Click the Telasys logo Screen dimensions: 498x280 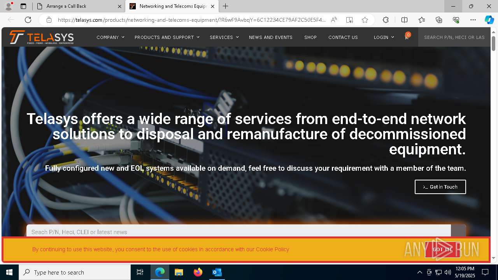42,37
